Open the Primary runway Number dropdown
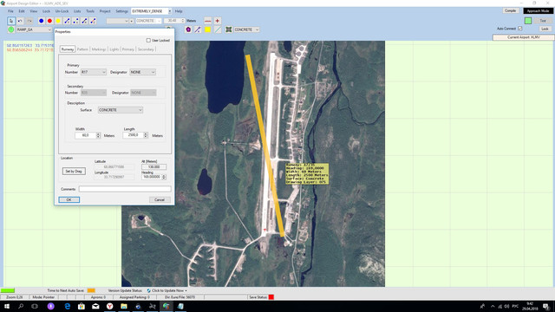The width and height of the screenshot is (555, 312). pyautogui.click(x=94, y=72)
